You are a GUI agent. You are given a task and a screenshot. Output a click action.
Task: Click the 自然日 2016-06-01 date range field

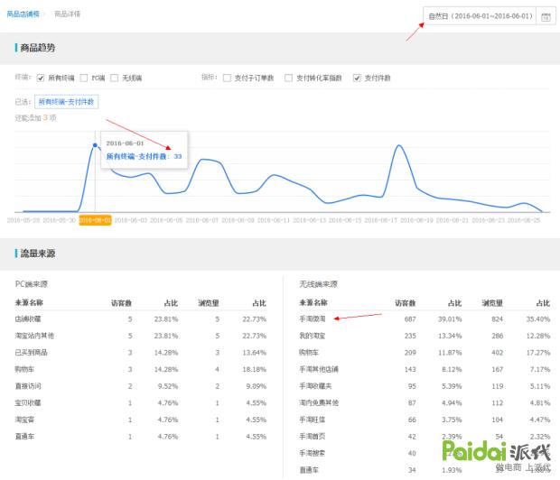480,16
